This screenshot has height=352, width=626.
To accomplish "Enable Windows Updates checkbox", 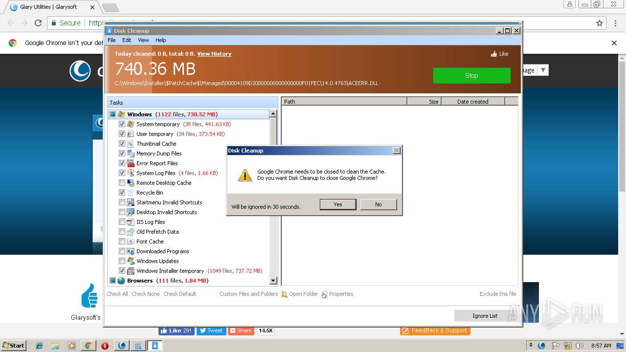I will tap(122, 261).
